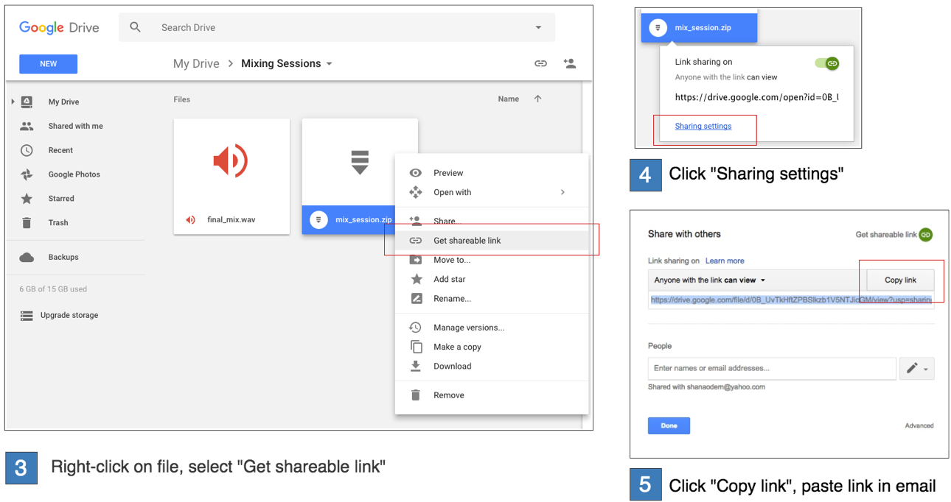Click the add person share icon
This screenshot has width=951, height=502.
[x=569, y=64]
